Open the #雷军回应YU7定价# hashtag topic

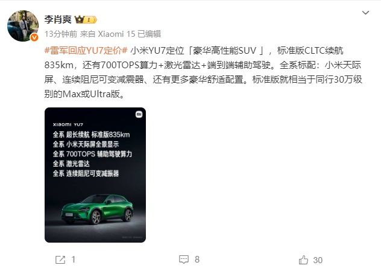(x=86, y=51)
